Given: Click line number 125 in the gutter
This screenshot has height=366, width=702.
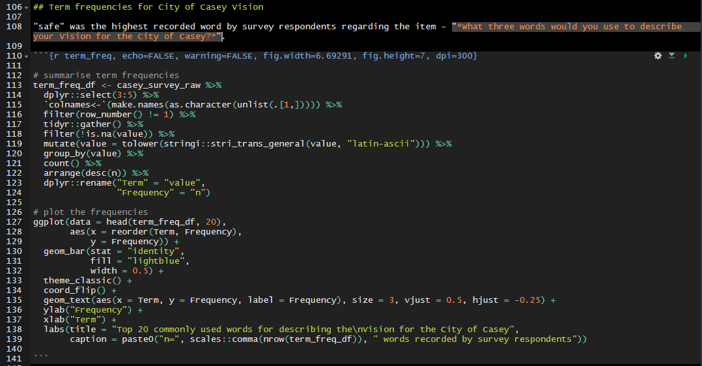Looking at the screenshot, I should coord(14,203).
